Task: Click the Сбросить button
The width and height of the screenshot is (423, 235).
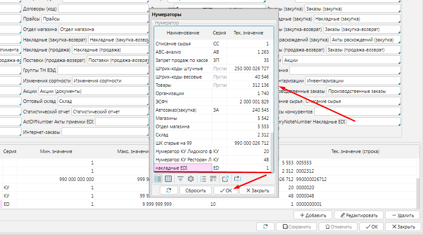Action: (x=195, y=190)
